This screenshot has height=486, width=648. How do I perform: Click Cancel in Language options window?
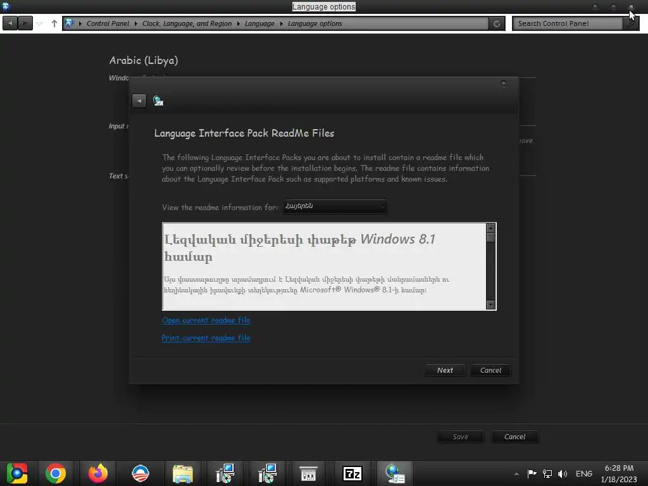pos(515,437)
